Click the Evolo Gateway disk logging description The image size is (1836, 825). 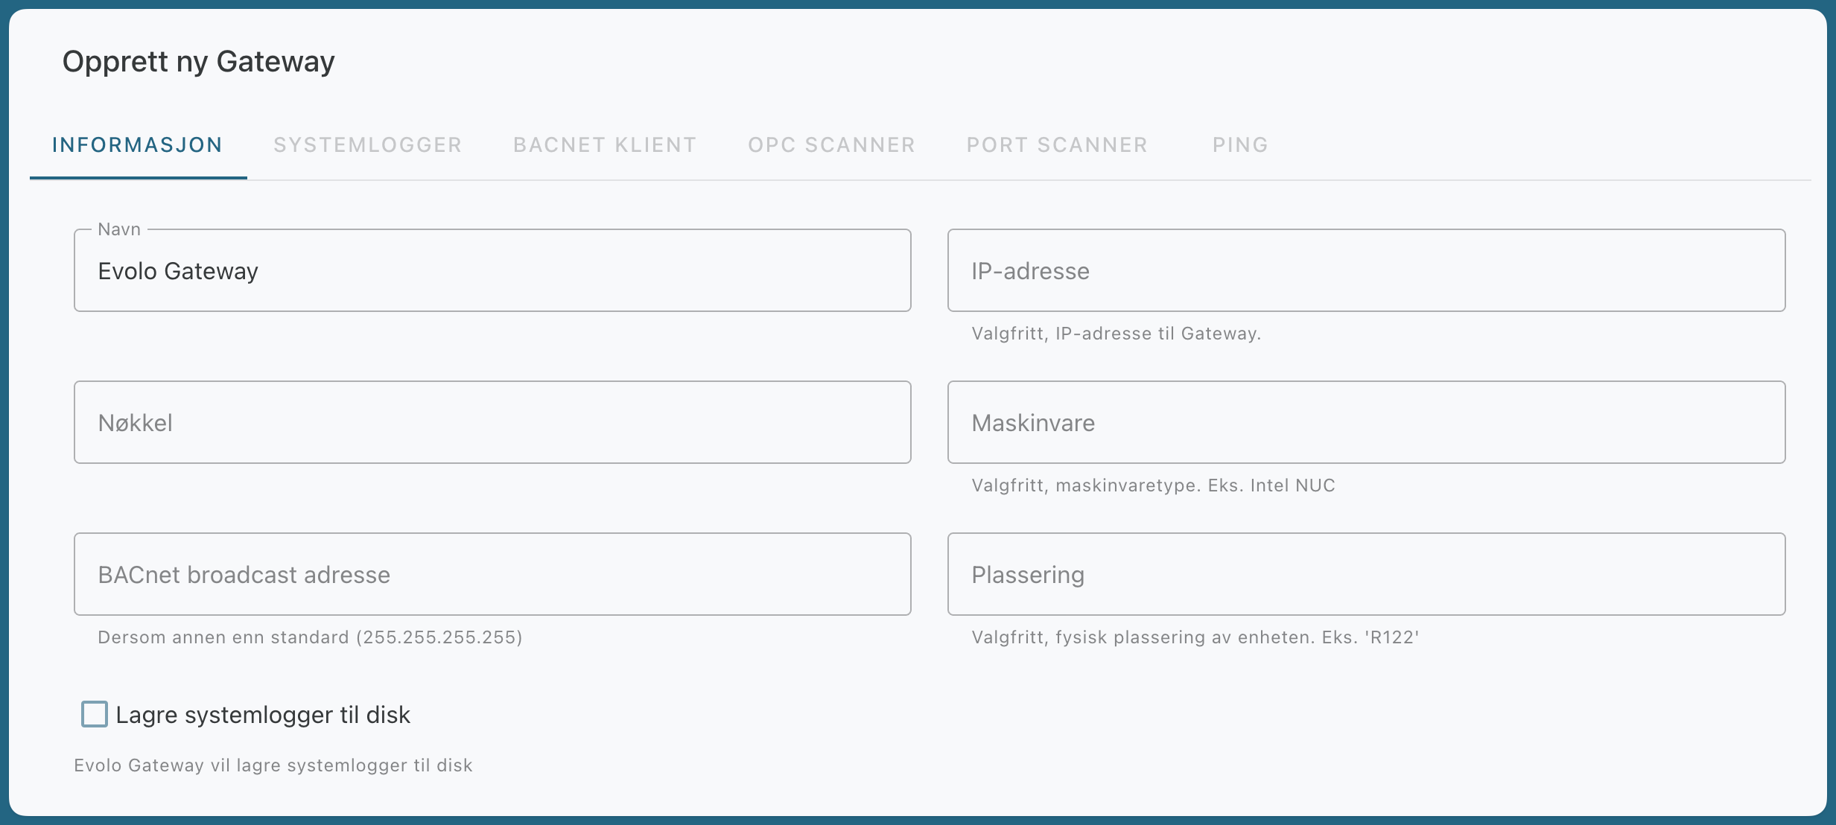click(273, 765)
